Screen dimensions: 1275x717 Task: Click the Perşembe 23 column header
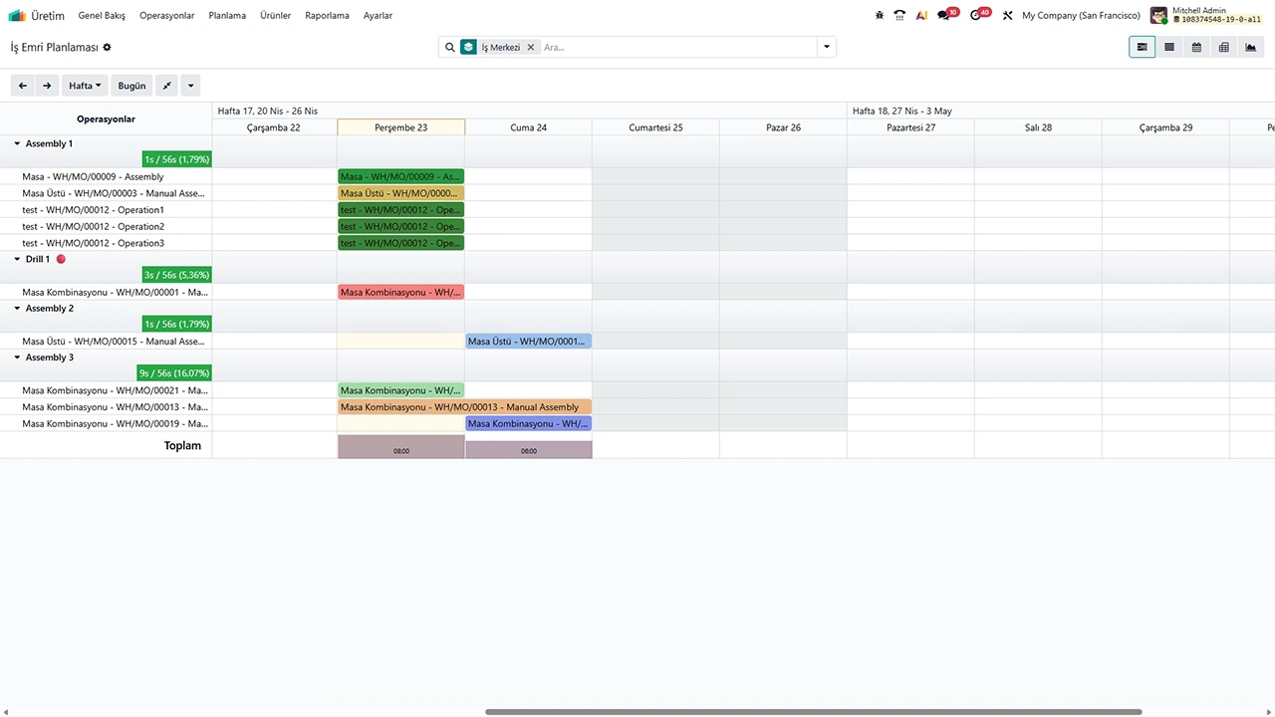pyautogui.click(x=400, y=127)
